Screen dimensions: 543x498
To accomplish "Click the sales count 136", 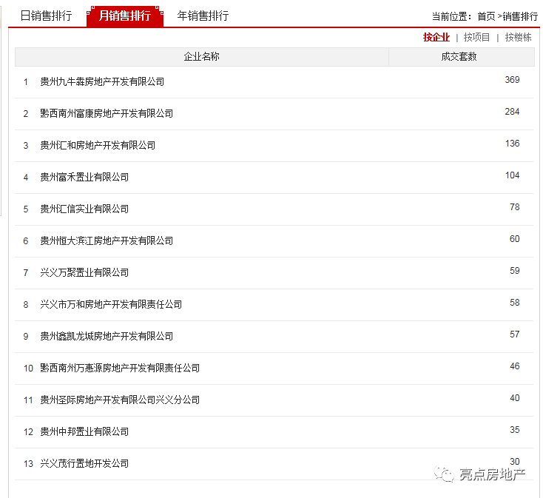I will (512, 144).
